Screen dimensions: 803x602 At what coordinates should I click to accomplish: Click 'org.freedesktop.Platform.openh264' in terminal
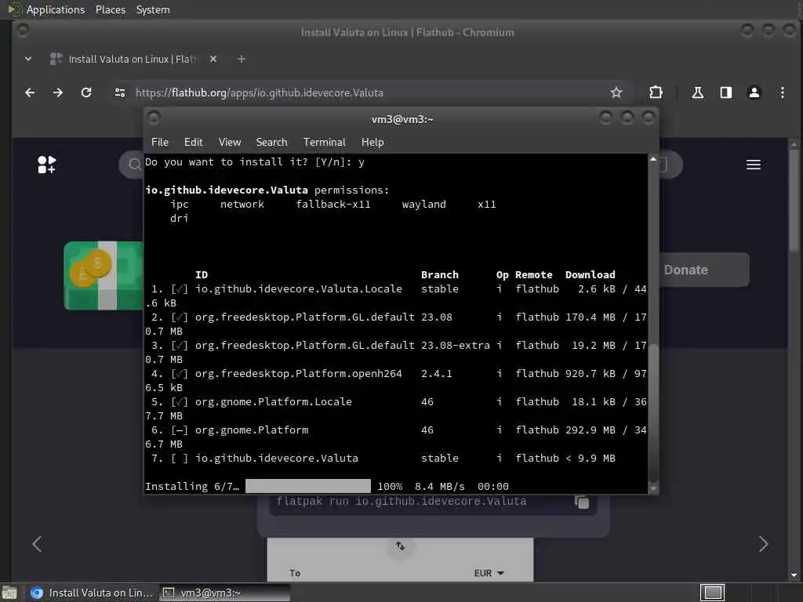[x=299, y=374]
